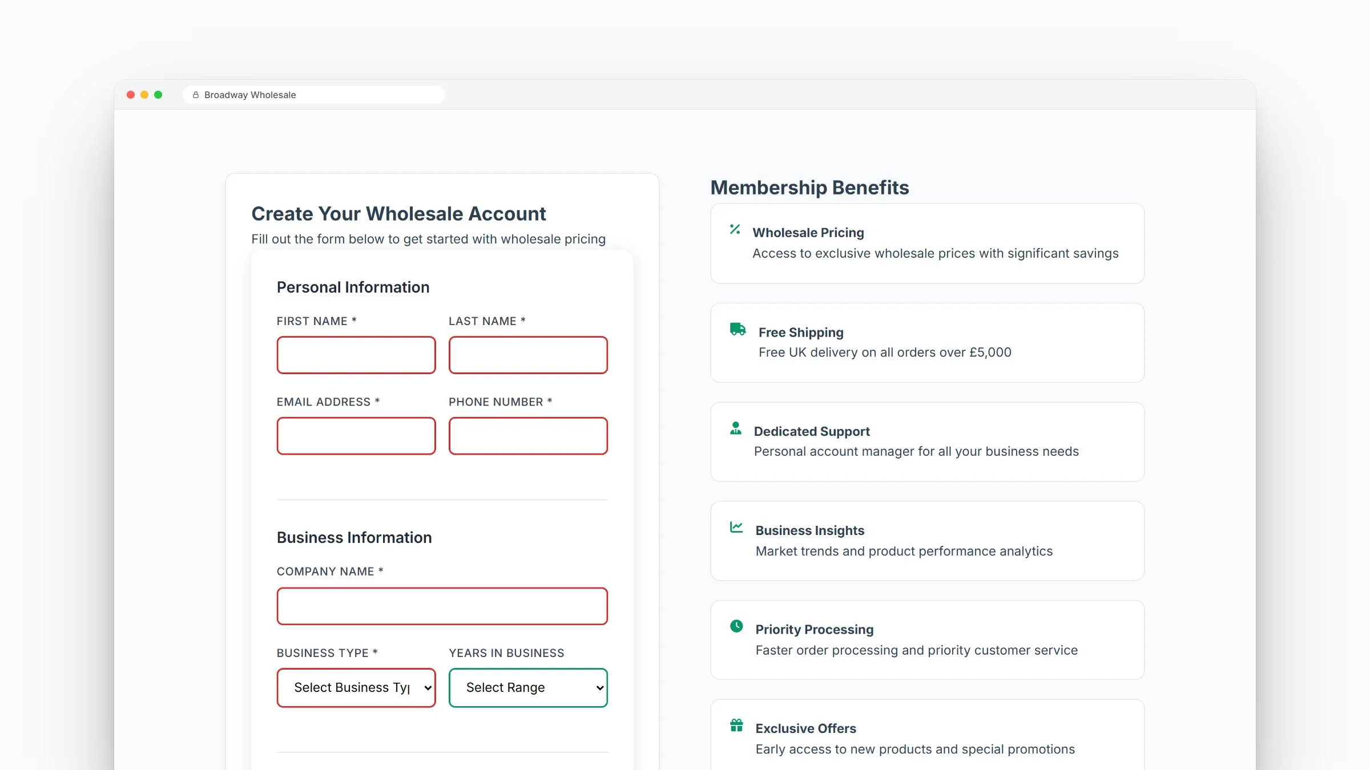Focus the Phone Number input field
Screen dimensions: 1370x770
(x=528, y=436)
